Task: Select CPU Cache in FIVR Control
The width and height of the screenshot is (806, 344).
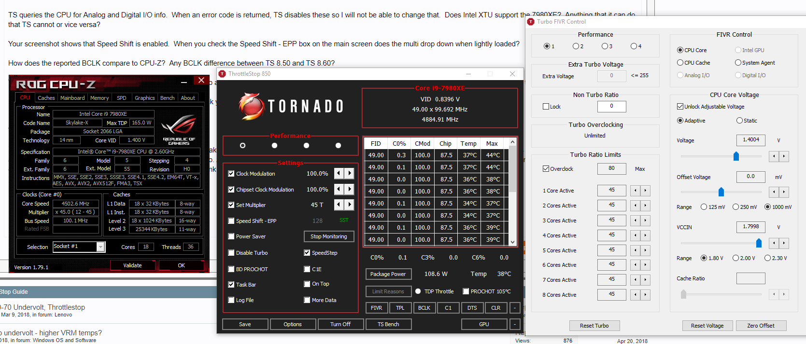Action: coord(680,63)
